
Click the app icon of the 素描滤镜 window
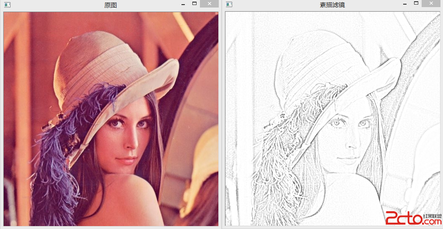[229, 5]
